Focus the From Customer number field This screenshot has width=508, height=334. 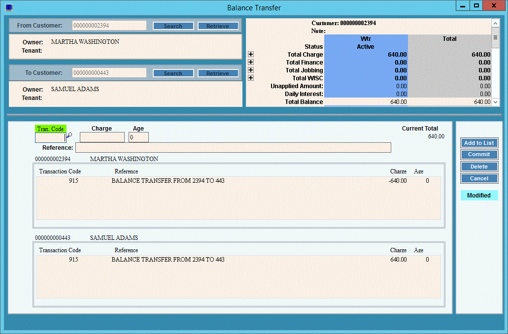tap(109, 26)
